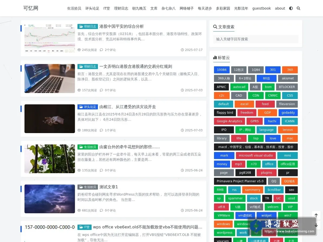
Task: Open 光影流年 menu item
Action: [x=241, y=8]
